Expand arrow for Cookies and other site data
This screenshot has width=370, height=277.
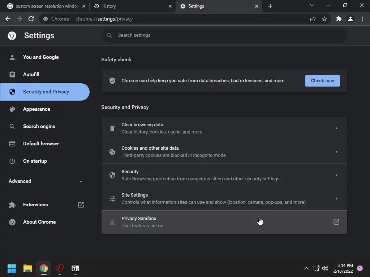point(336,152)
